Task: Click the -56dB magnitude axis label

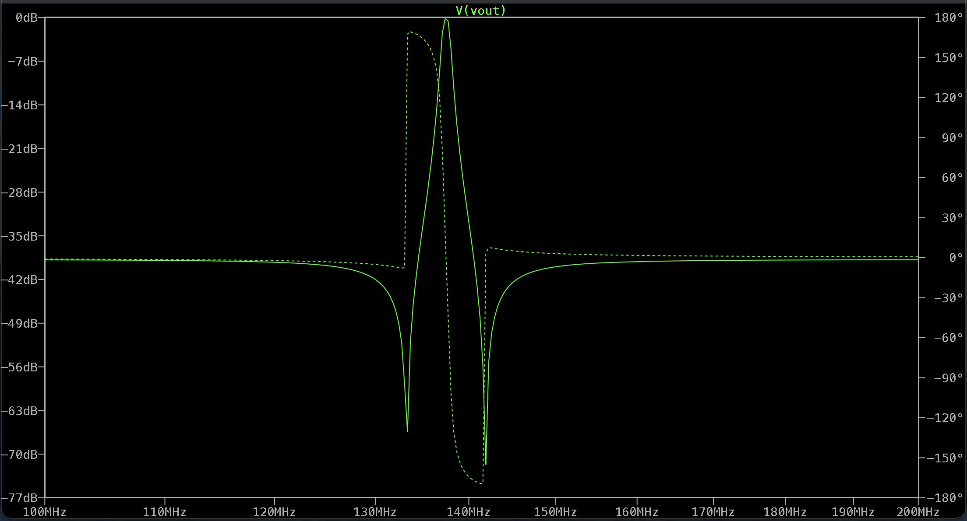Action: [20, 367]
